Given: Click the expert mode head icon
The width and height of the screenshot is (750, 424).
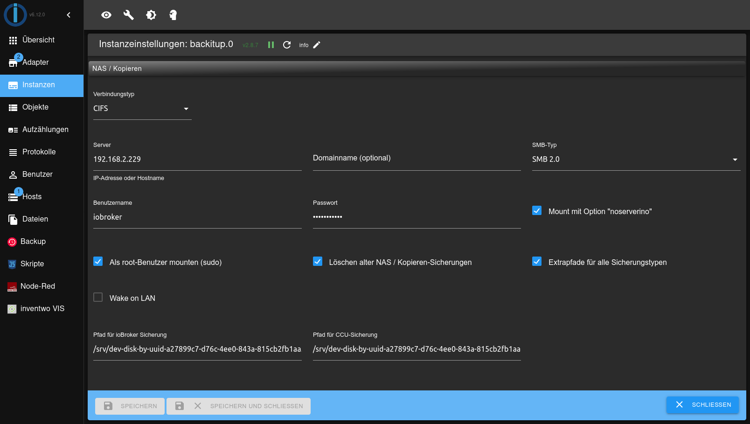Looking at the screenshot, I should pos(173,15).
